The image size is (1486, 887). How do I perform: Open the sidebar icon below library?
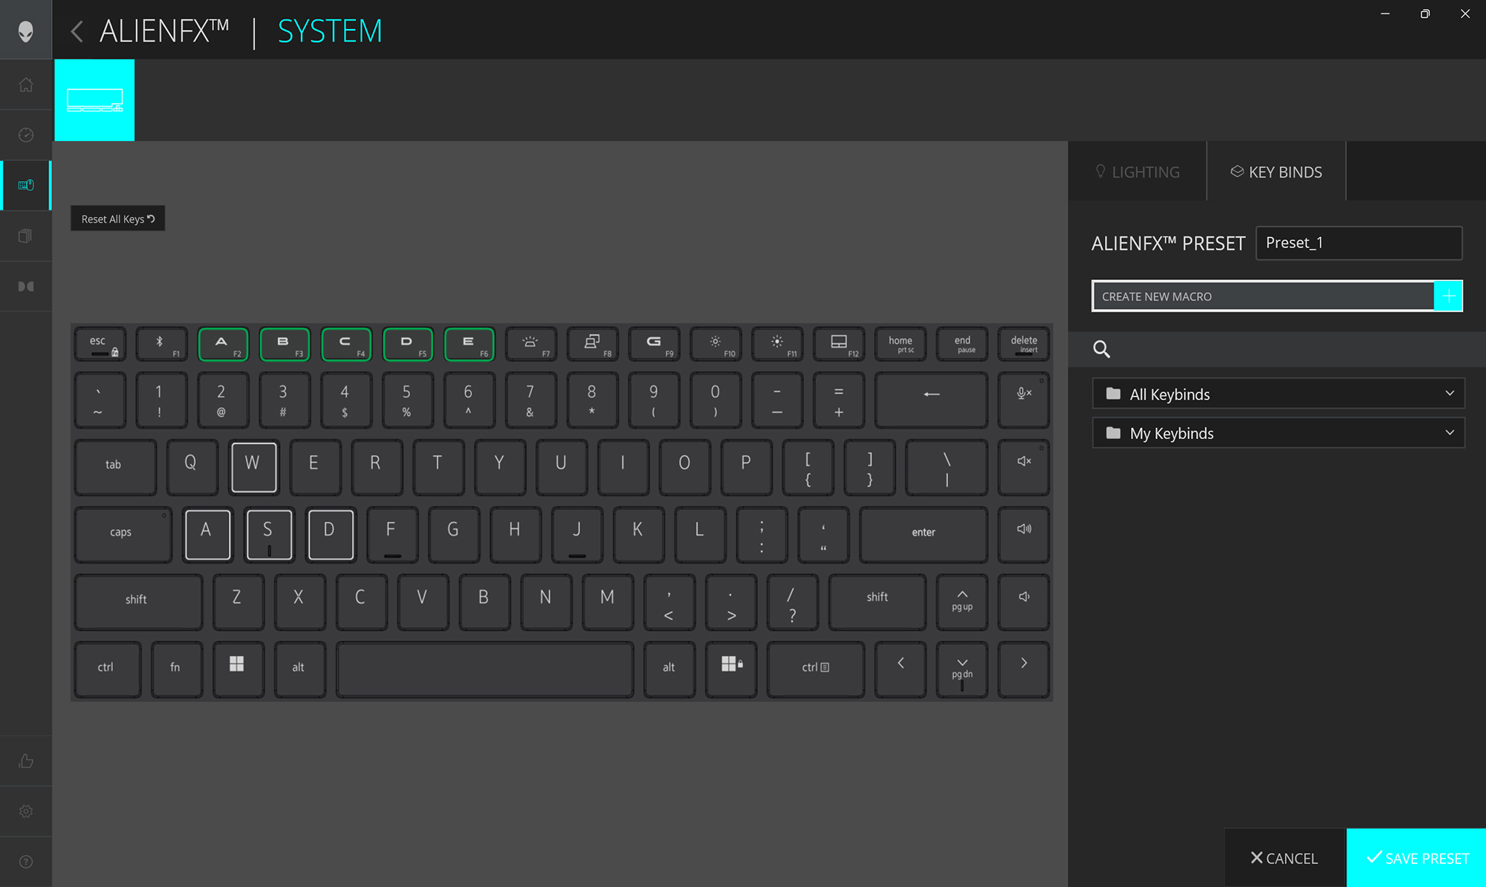[26, 286]
